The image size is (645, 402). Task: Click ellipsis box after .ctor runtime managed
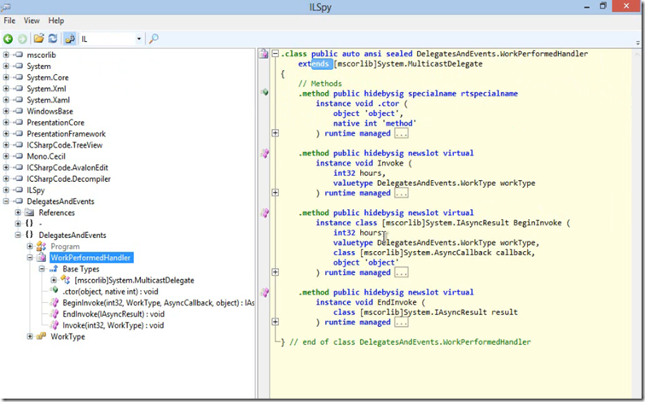[x=401, y=133]
